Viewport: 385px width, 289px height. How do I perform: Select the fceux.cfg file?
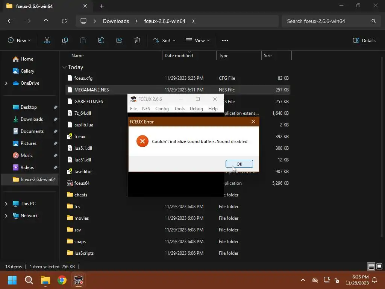point(83,78)
